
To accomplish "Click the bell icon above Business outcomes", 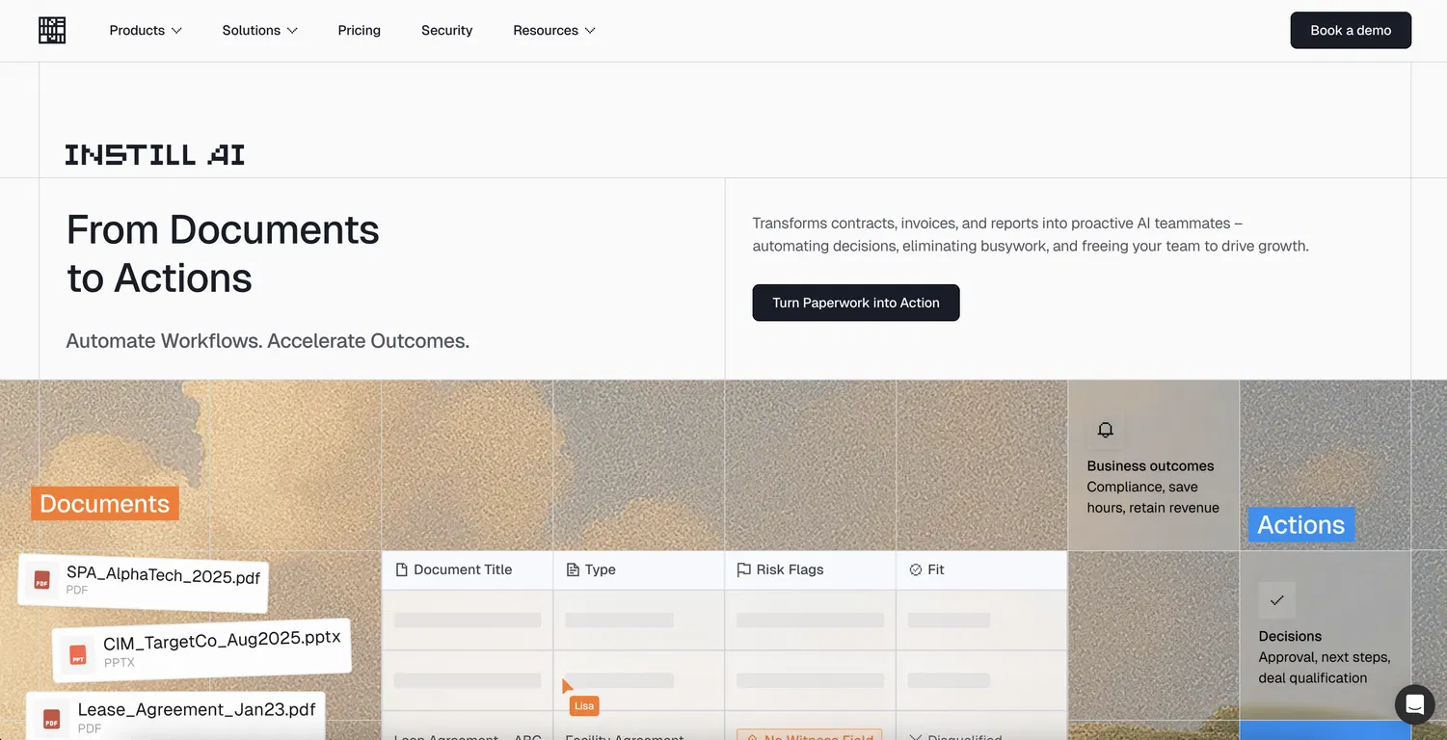I will click(1106, 430).
